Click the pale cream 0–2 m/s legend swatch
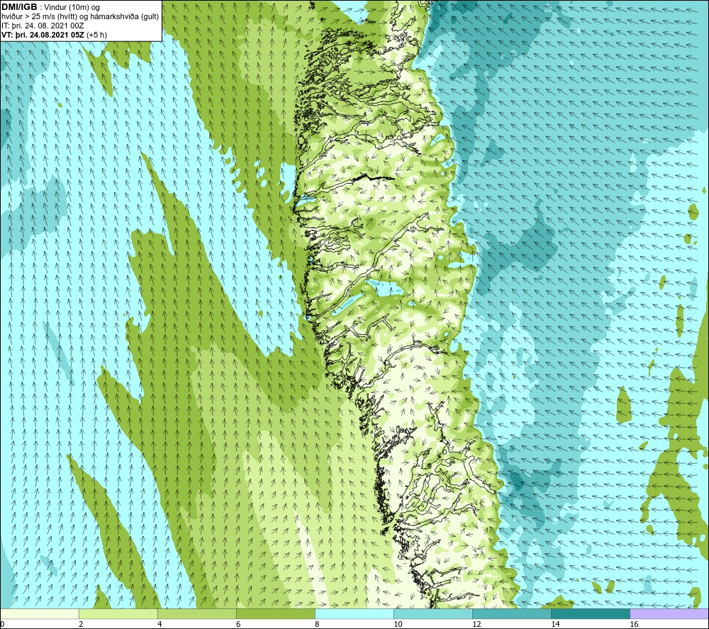The height and width of the screenshot is (629, 709). click(40, 614)
